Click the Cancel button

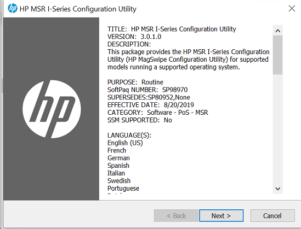point(272,215)
